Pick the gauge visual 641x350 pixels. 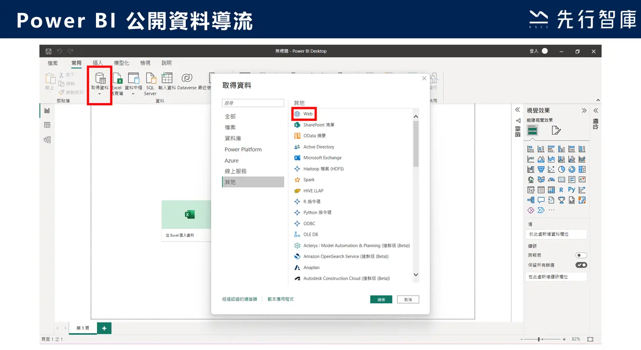click(x=551, y=180)
